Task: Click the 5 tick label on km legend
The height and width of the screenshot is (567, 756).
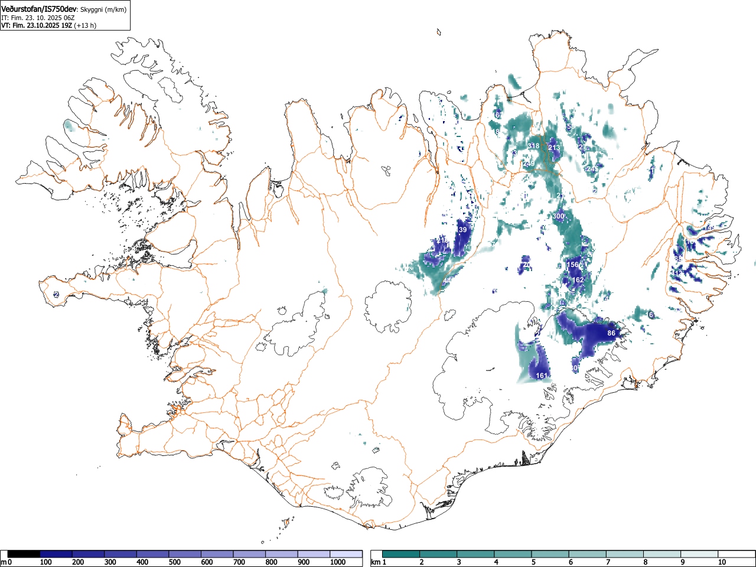Action: (x=533, y=562)
